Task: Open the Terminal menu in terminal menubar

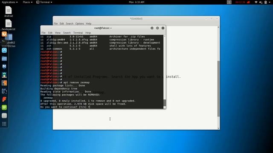Action: (78, 33)
